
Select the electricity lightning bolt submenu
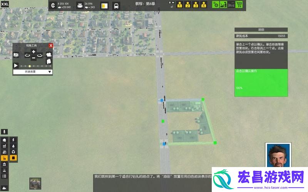coord(13,140)
